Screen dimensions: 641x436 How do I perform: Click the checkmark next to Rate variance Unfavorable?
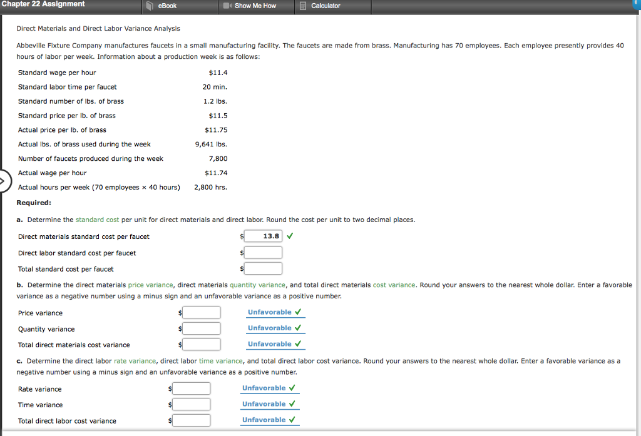(x=292, y=388)
